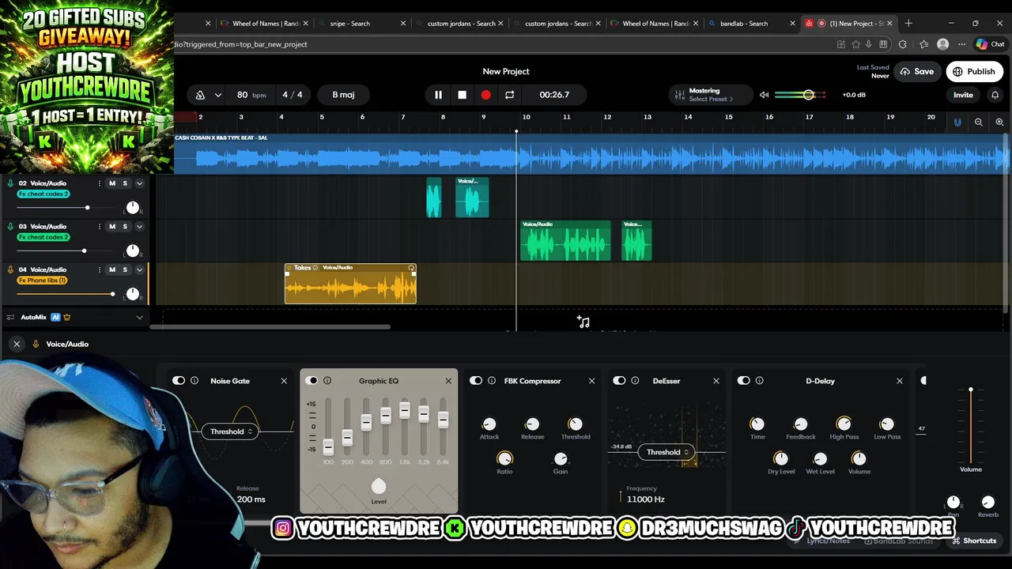The width and height of the screenshot is (1012, 569).
Task: Open track 02 Fx cheat codes 2 preset
Action: [x=43, y=194]
